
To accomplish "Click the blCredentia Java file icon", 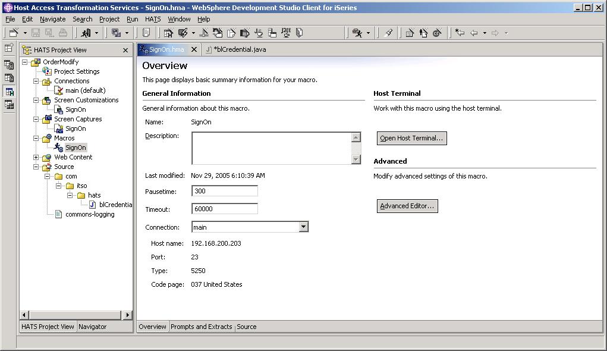I will click(x=93, y=205).
